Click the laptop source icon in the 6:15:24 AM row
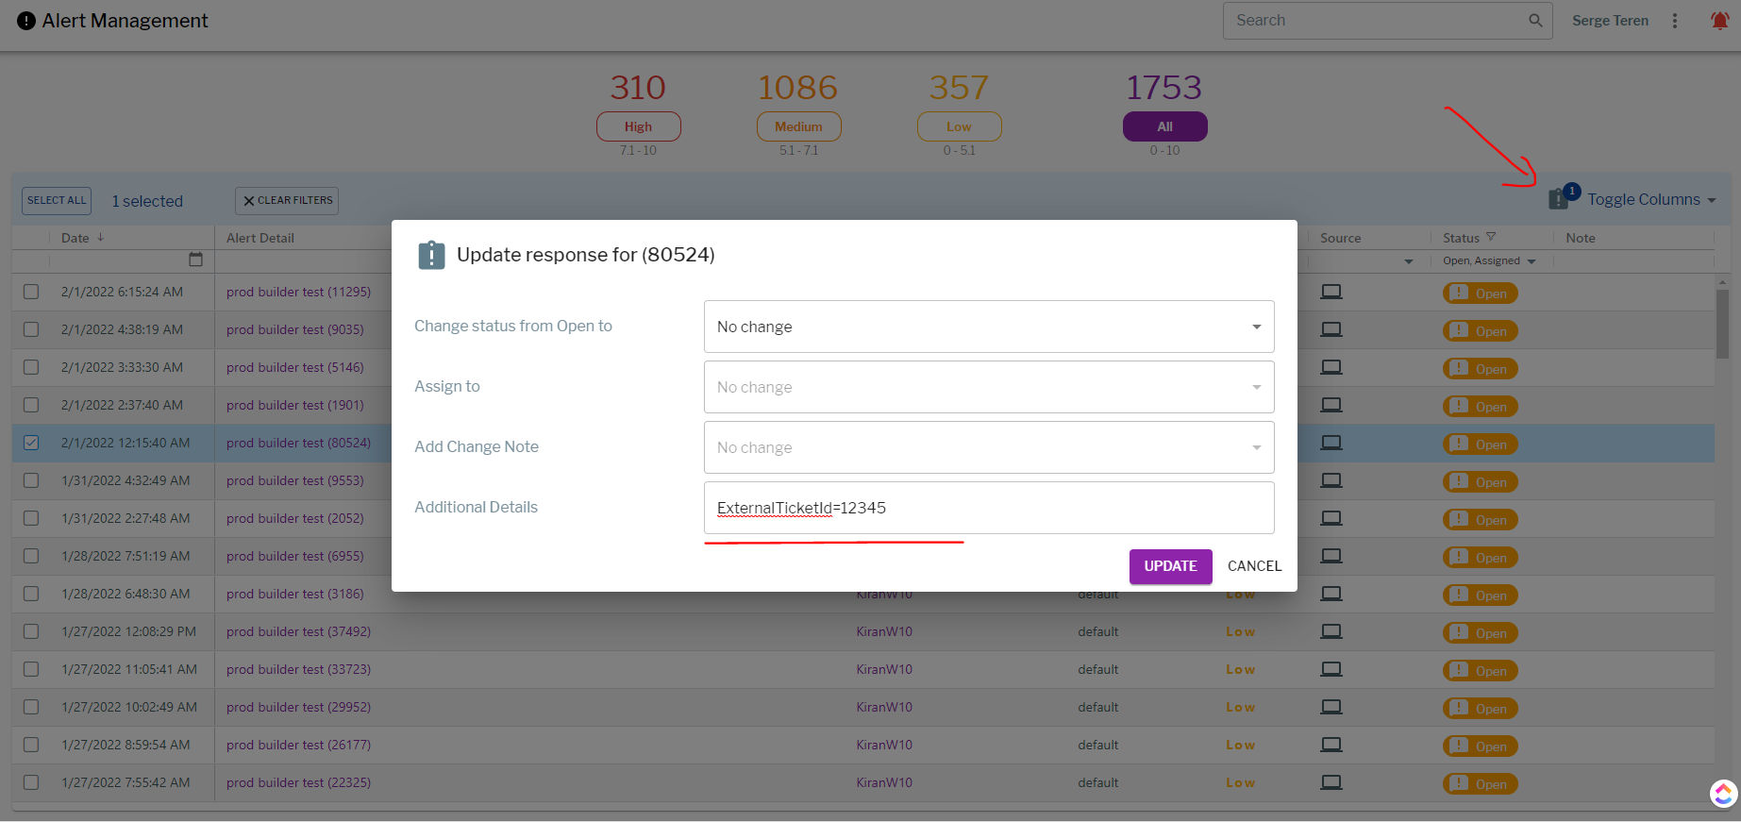Image resolution: width=1741 pixels, height=822 pixels. (x=1331, y=292)
